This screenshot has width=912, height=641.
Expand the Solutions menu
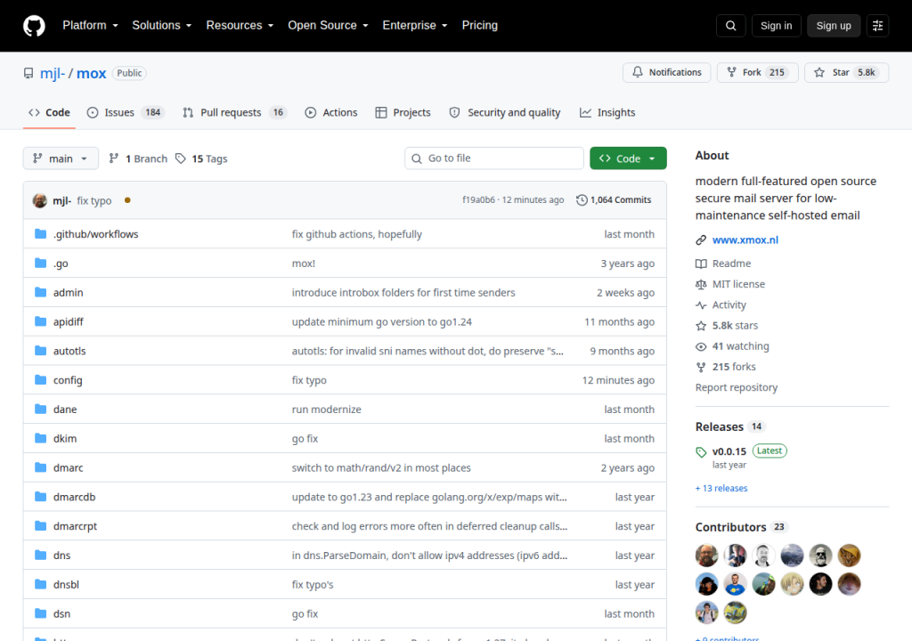coord(162,26)
